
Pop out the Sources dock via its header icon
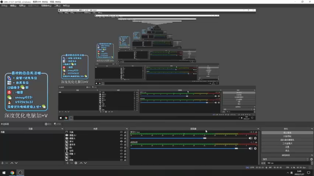(127, 129)
